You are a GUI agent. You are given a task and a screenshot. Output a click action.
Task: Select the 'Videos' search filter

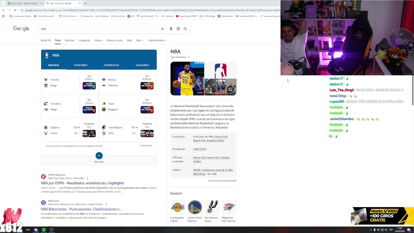(98, 40)
